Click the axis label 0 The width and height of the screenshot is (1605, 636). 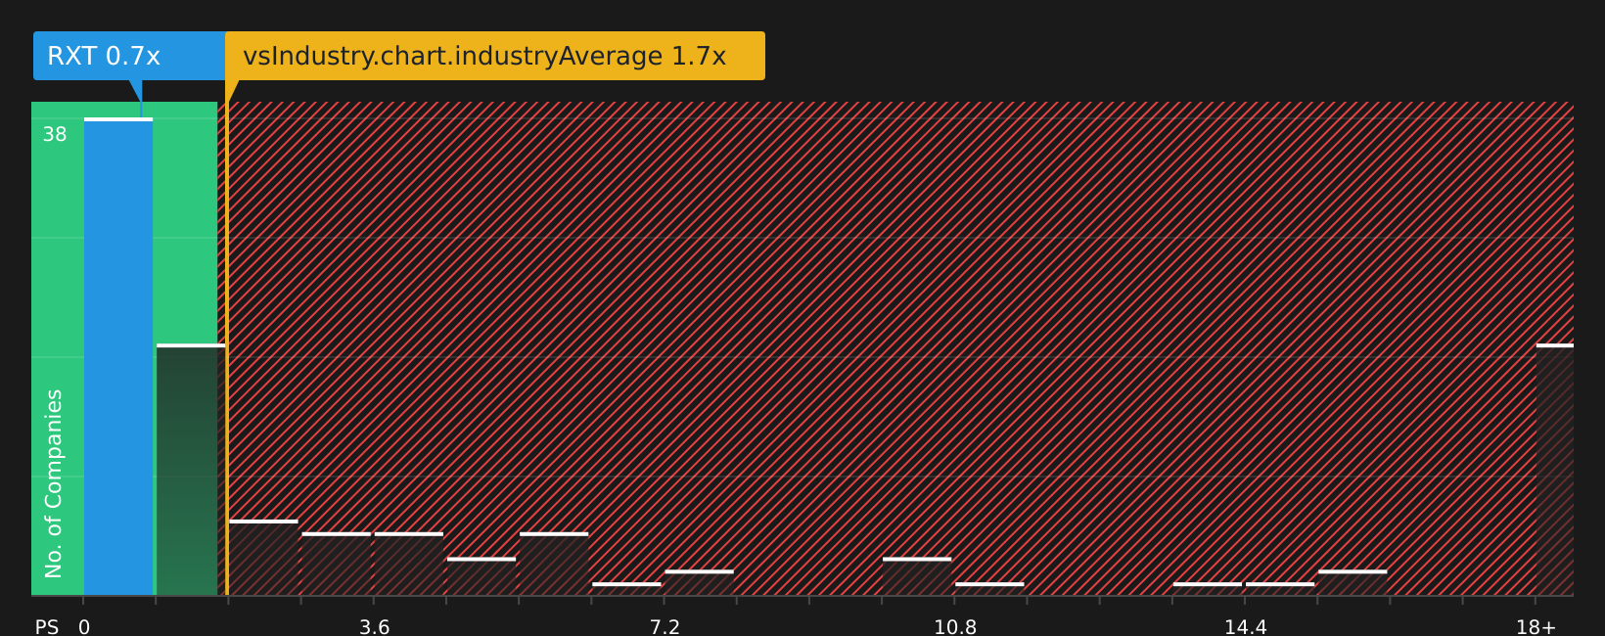tap(84, 626)
